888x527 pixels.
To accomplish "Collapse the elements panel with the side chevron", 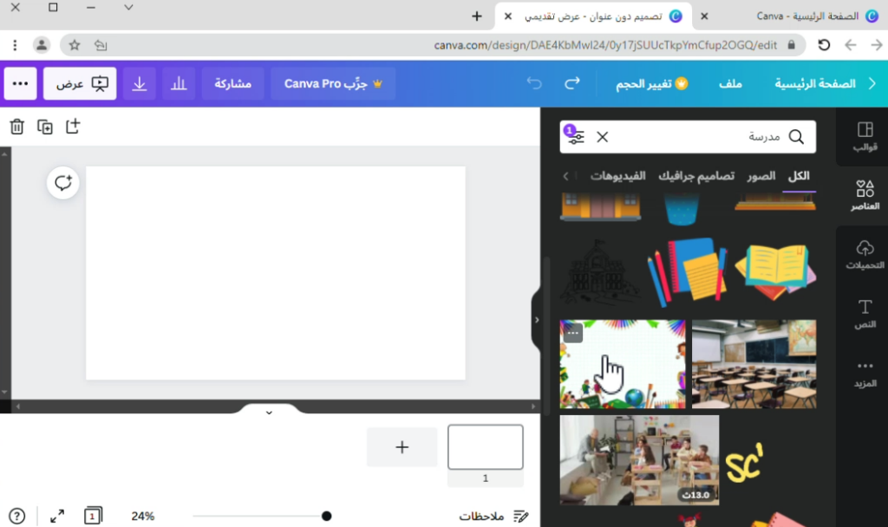I will tap(539, 319).
